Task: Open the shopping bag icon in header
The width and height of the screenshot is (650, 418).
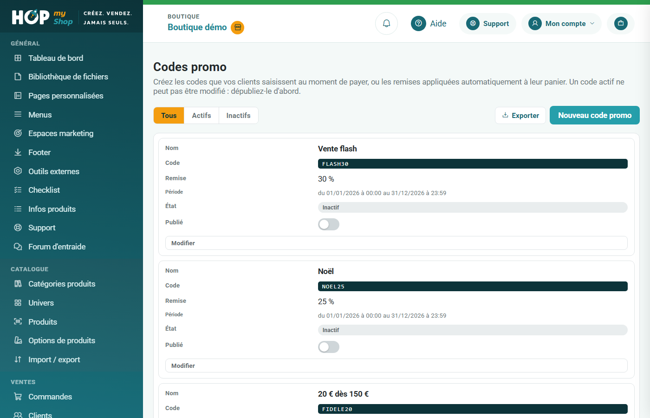Action: click(621, 23)
